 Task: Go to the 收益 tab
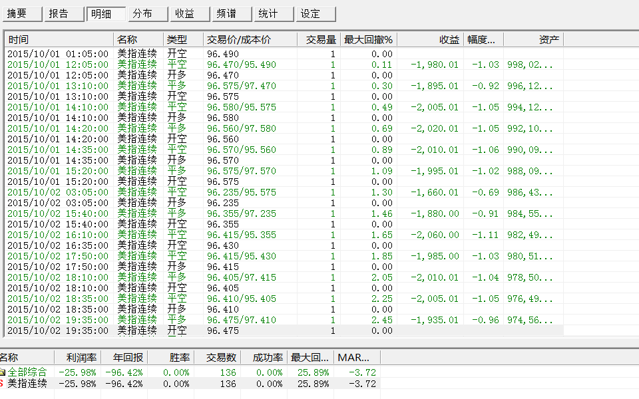coord(189,14)
